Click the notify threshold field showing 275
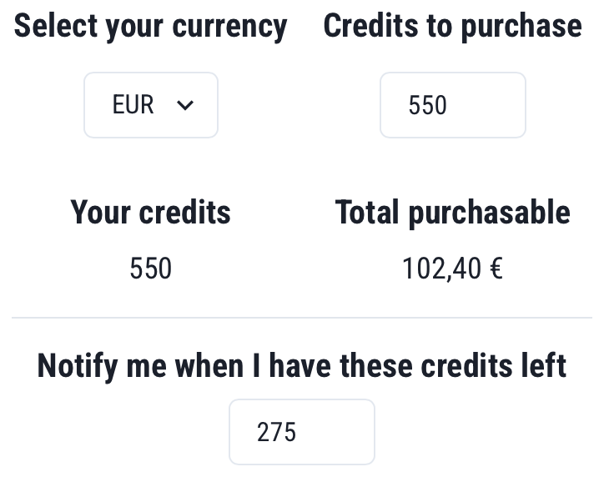 [301, 432]
